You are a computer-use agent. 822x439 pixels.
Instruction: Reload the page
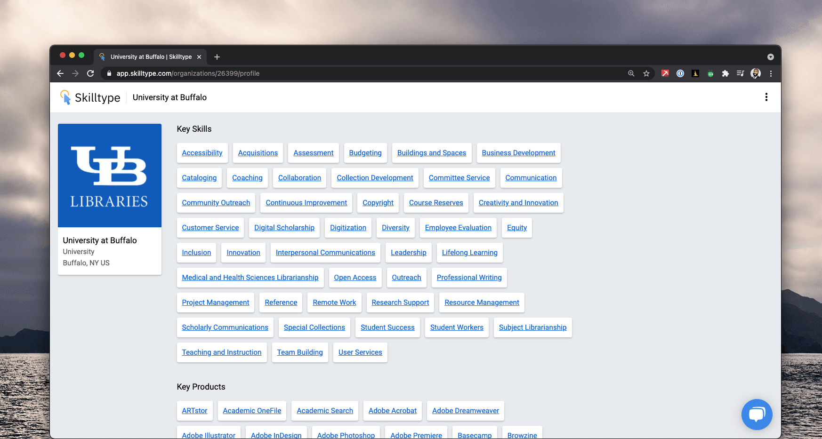(90, 73)
